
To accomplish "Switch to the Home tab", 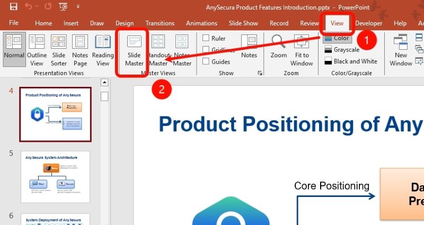I will coord(43,23).
